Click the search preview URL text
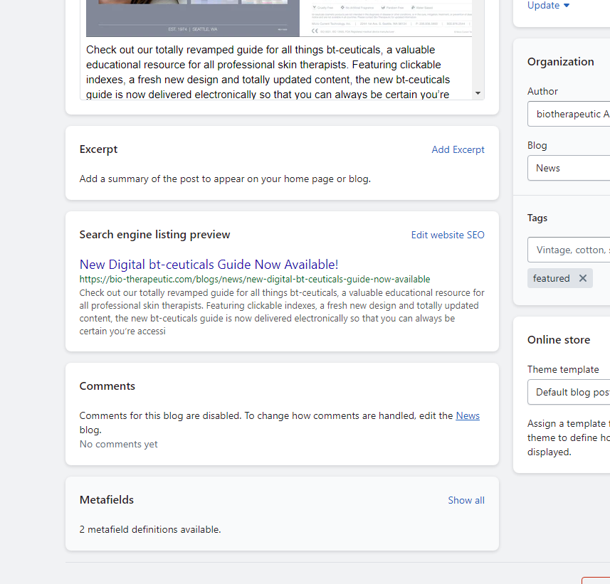610x584 pixels. click(x=255, y=279)
